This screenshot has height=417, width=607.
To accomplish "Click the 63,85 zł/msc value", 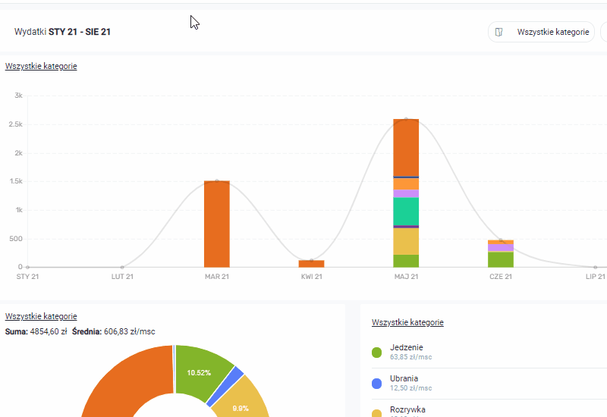I will click(x=410, y=357).
